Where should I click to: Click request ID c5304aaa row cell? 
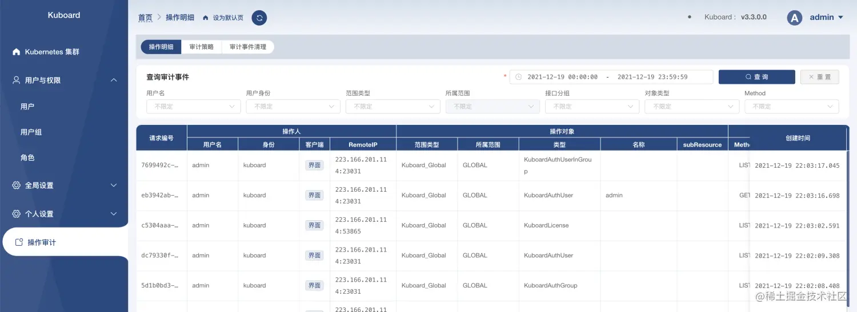pos(161,226)
